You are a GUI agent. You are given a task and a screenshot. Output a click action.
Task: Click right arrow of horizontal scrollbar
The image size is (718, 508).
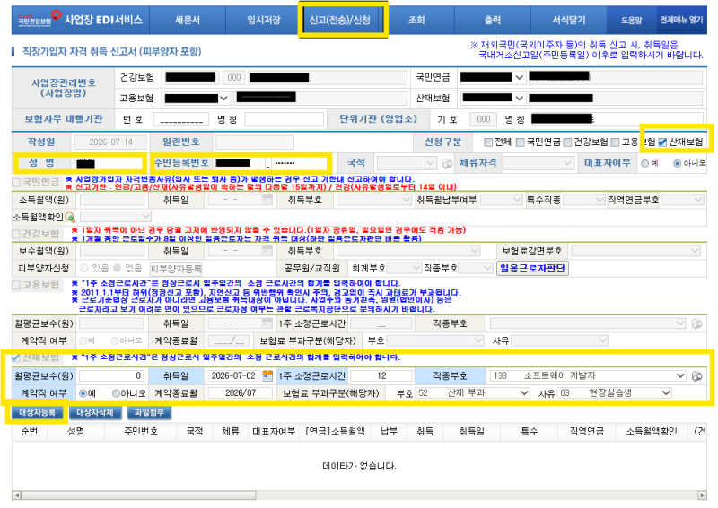click(702, 495)
